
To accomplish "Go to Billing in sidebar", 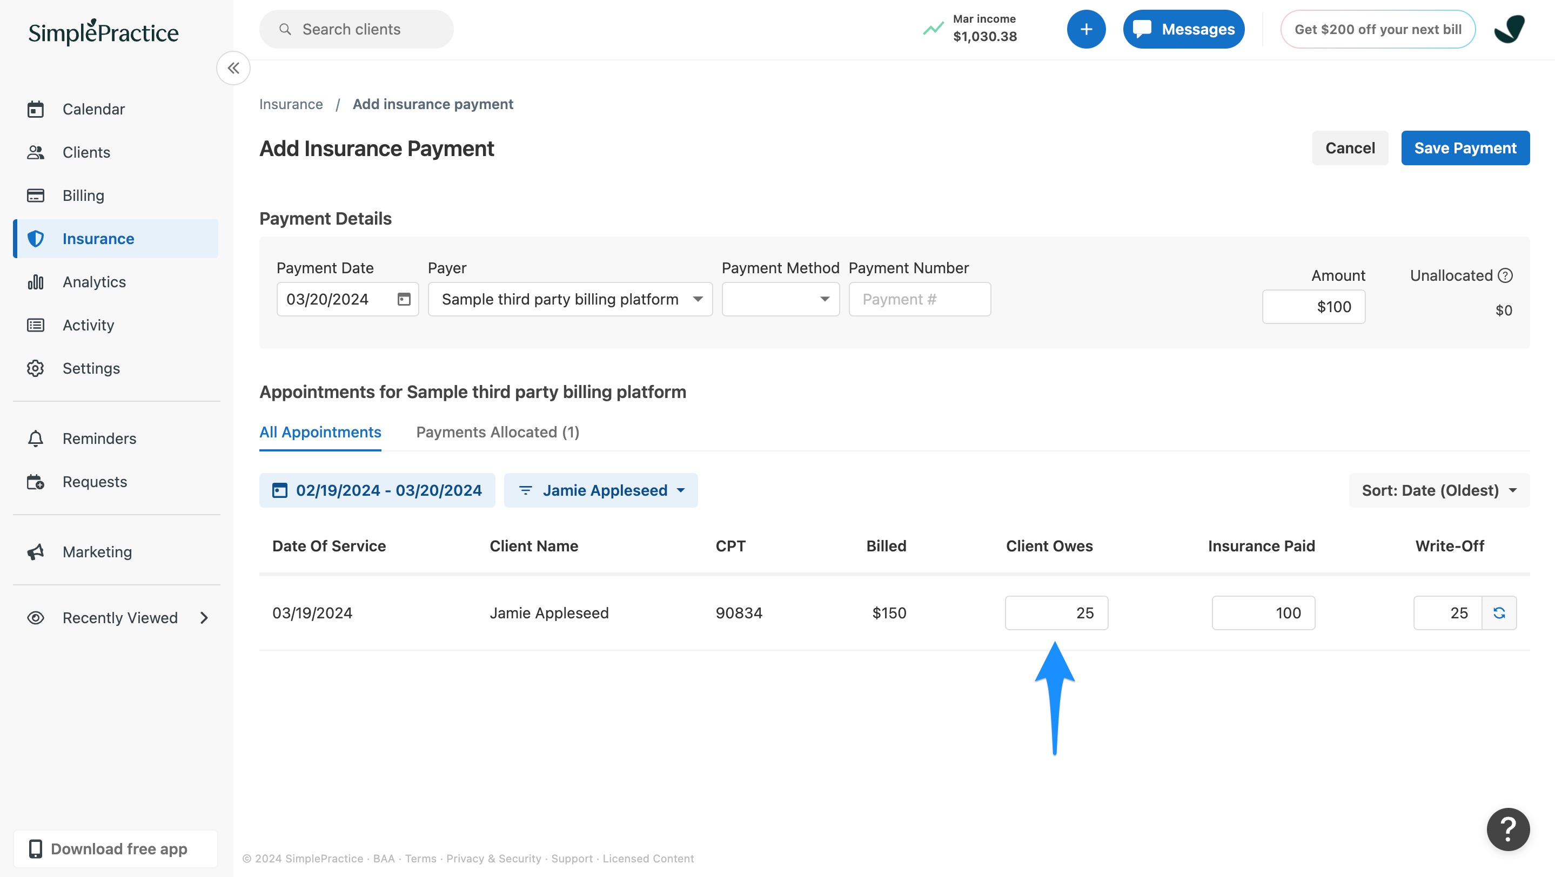I will pyautogui.click(x=116, y=195).
